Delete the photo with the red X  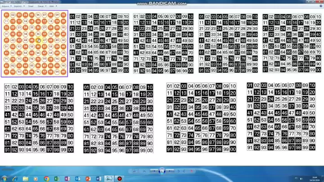tap(191, 171)
